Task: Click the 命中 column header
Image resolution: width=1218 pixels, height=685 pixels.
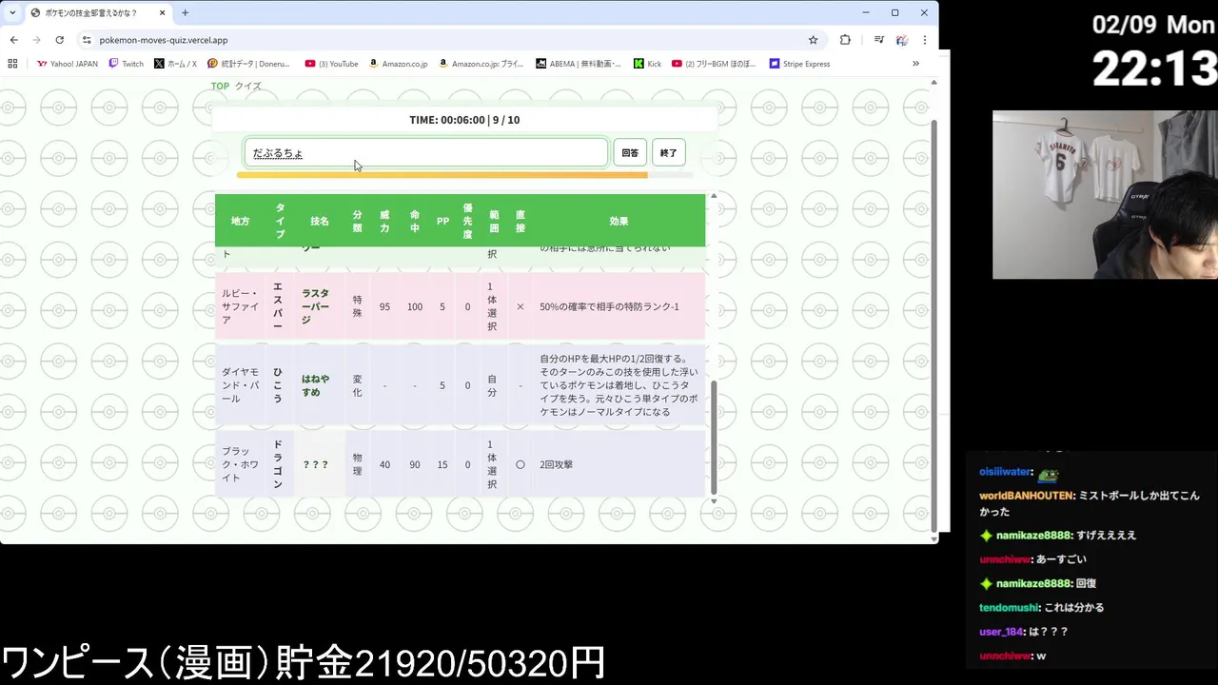Action: coord(414,221)
